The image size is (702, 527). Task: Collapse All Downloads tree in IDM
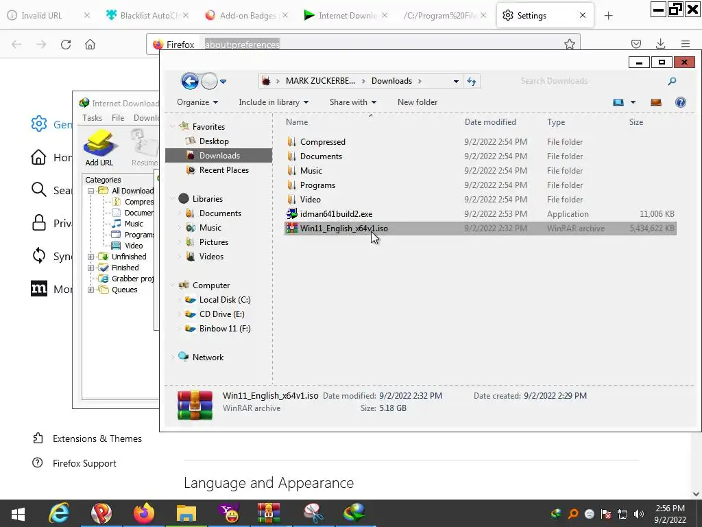pos(91,191)
